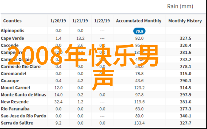
Task: Click the 281.6 value in New Resende row
Action: click(x=185, y=102)
